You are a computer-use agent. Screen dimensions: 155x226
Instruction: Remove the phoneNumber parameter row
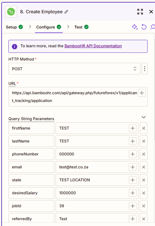144,154
